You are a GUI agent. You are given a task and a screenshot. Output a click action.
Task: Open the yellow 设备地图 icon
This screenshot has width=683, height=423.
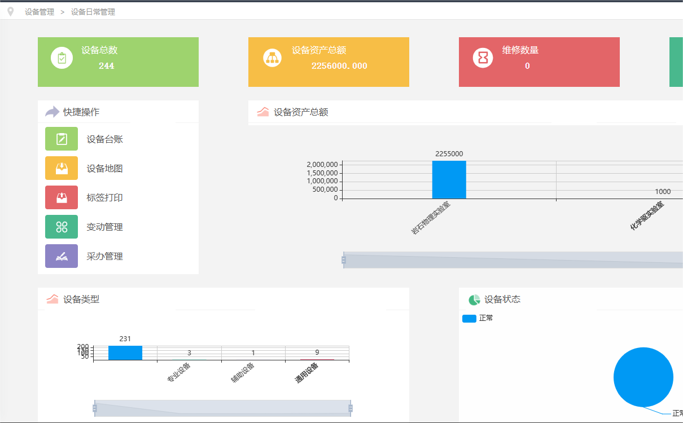[x=62, y=168]
